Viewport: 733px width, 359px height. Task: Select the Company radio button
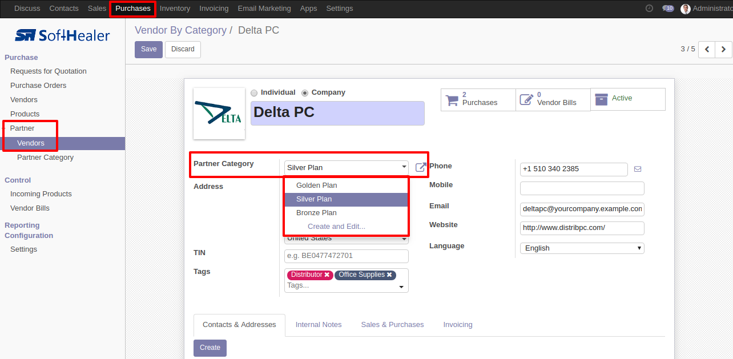(305, 93)
